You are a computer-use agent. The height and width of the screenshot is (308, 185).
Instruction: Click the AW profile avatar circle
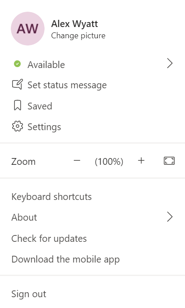[28, 29]
